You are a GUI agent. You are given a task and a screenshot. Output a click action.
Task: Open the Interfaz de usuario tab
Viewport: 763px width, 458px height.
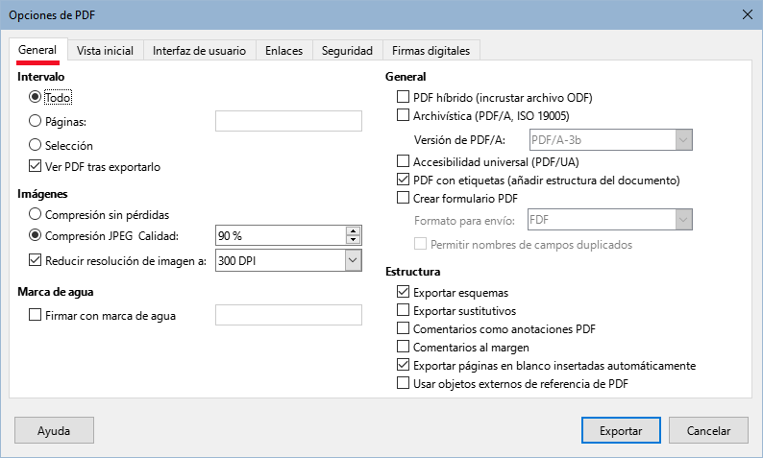tap(199, 51)
